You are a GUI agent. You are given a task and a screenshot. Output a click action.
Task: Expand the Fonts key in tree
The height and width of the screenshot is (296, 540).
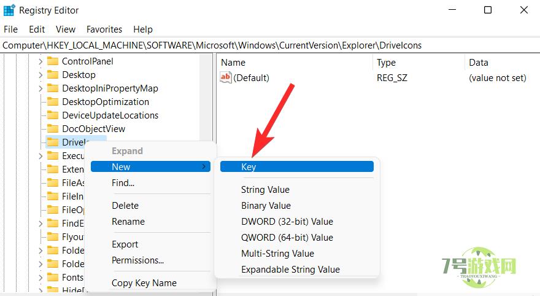point(40,278)
